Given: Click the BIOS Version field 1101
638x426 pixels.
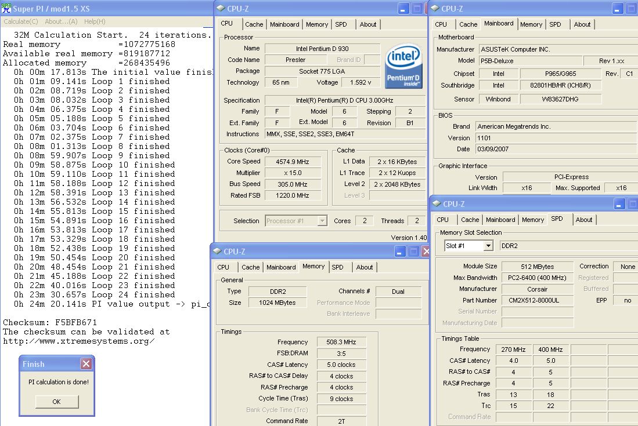Looking at the screenshot, I should pos(556,138).
